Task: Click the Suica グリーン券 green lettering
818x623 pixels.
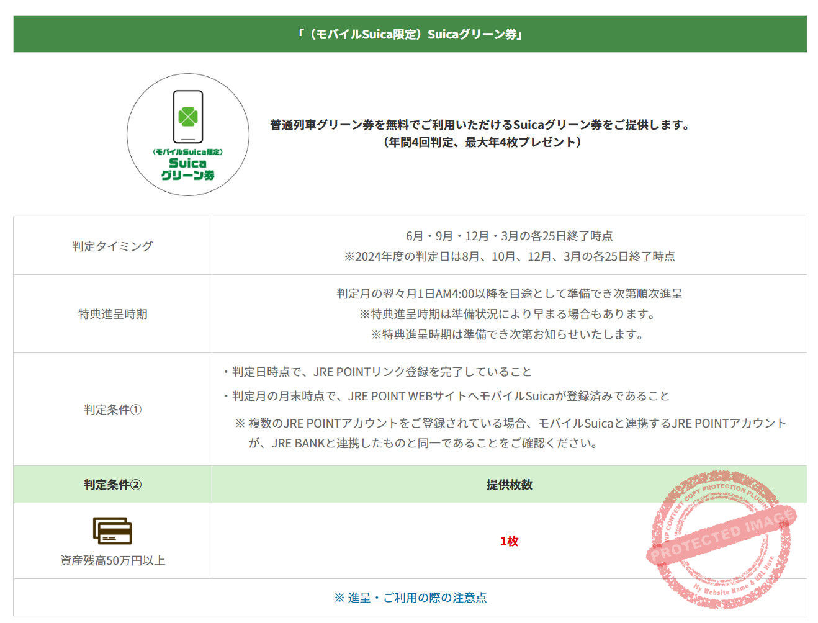Action: pyautogui.click(x=187, y=169)
